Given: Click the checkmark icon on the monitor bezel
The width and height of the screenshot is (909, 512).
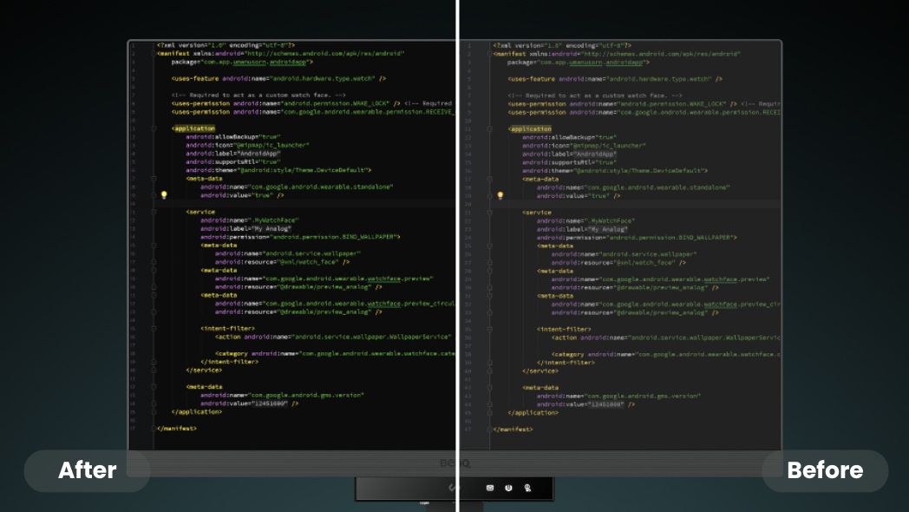Looking at the screenshot, I should 451,488.
